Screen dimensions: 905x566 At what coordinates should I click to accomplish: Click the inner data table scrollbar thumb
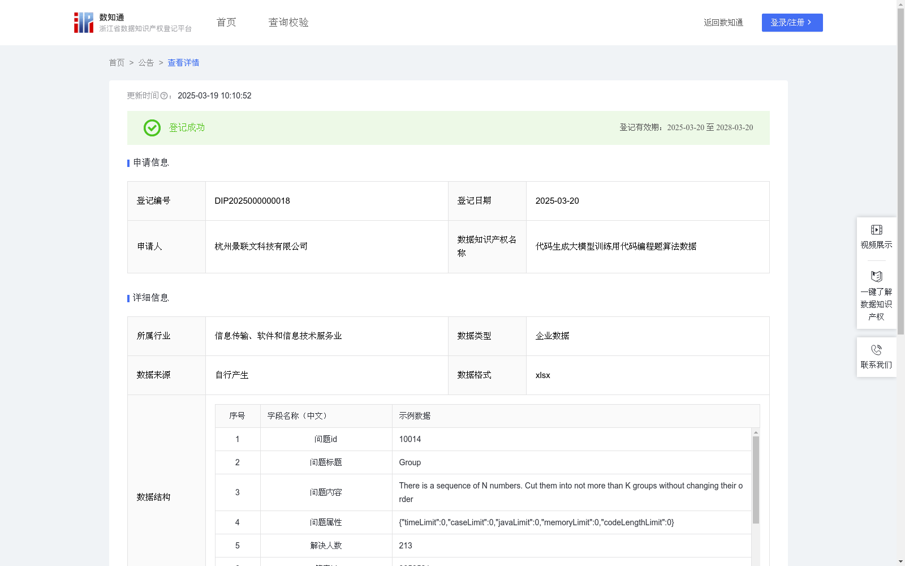[x=756, y=480]
